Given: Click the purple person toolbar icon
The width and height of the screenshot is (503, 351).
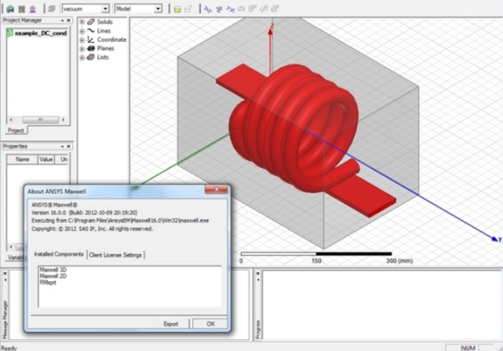Looking at the screenshot, I should point(33,8).
